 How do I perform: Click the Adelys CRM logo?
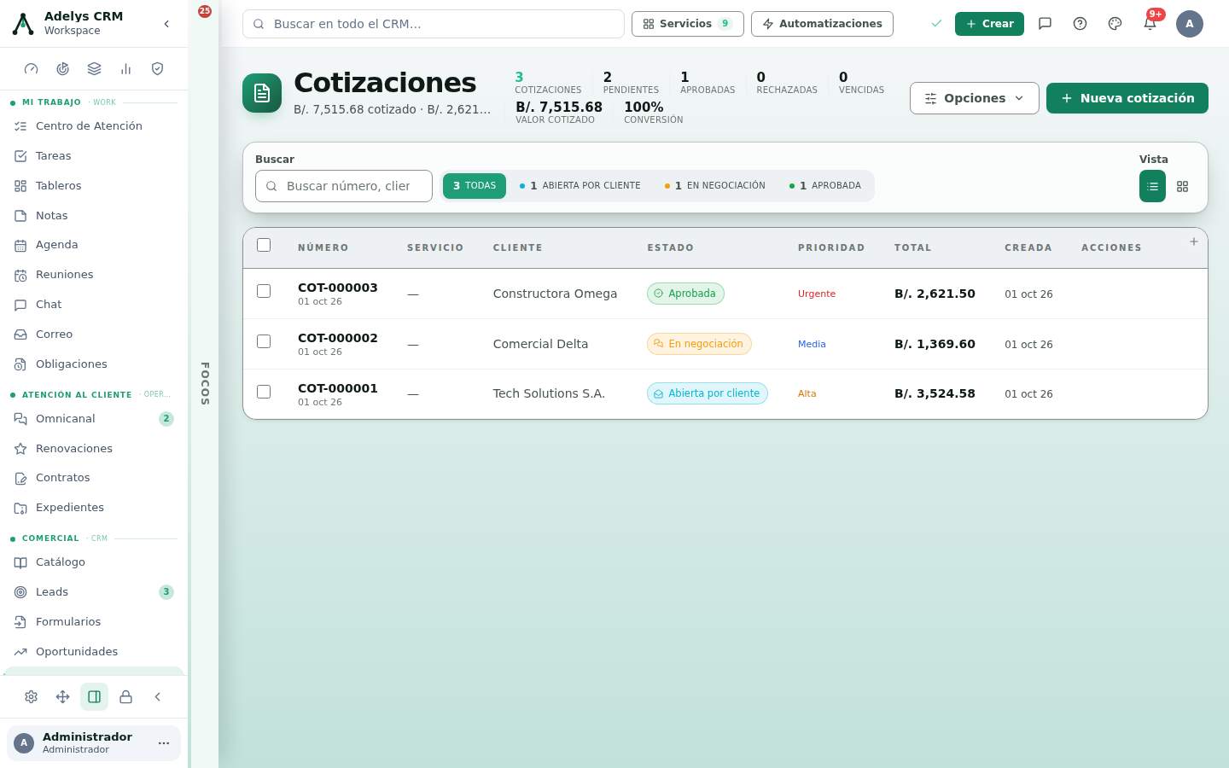pyautogui.click(x=23, y=24)
